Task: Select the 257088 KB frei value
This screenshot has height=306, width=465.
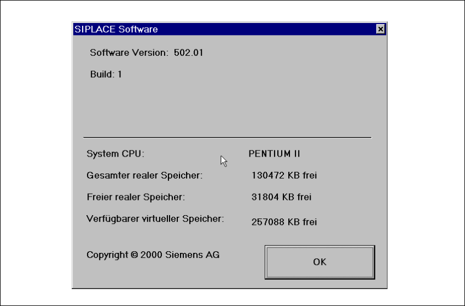Action: (x=284, y=222)
